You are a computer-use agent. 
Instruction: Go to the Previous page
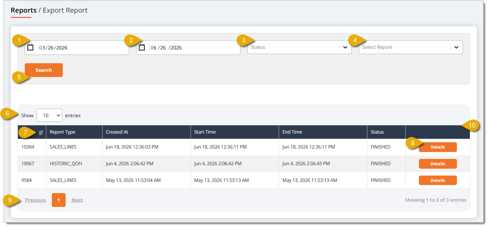coord(35,200)
